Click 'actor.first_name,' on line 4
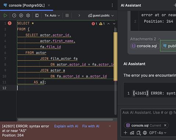Image resolution: width=176 pixels, height=140 pixels. tap(58, 41)
